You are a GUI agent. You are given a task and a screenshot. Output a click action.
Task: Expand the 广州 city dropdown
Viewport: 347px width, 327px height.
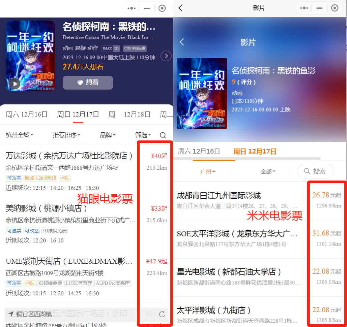[x=208, y=171]
